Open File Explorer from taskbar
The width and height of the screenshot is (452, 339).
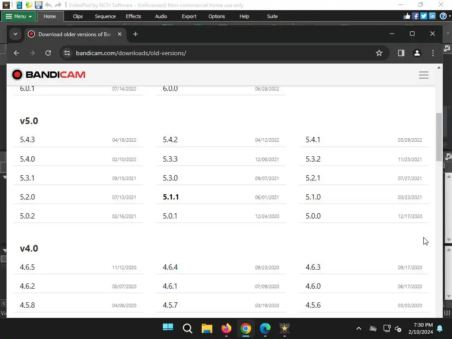click(207, 328)
